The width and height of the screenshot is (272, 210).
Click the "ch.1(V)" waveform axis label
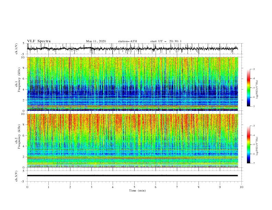pyautogui.click(x=16, y=49)
